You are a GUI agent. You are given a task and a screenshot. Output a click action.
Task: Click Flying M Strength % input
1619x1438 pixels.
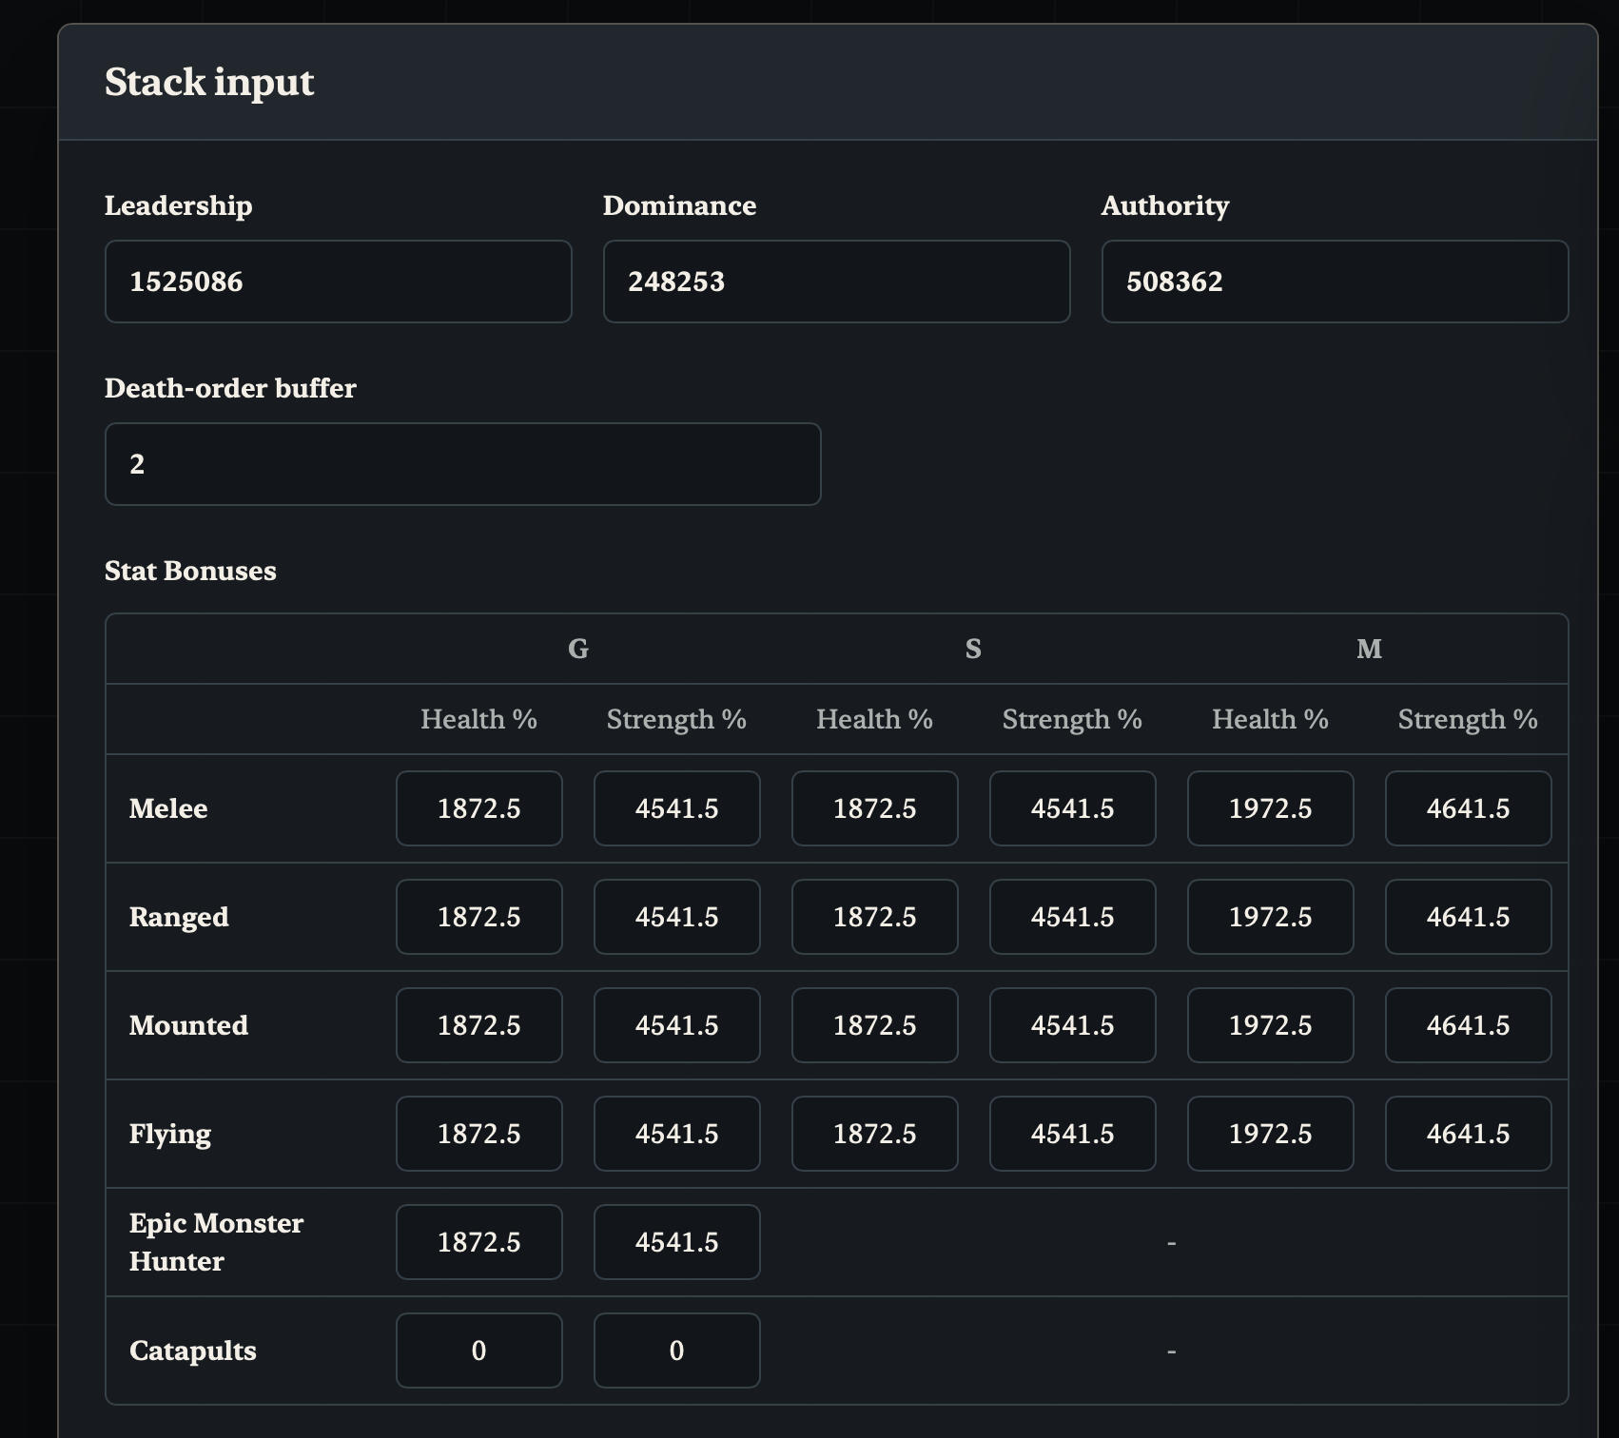coord(1468,1134)
